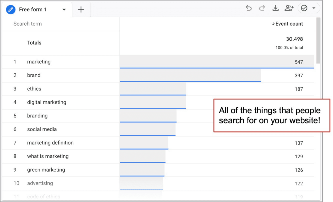Screen dimensions: 333x202
Task: Click the down arrow sort indicator
Action: 273,24
